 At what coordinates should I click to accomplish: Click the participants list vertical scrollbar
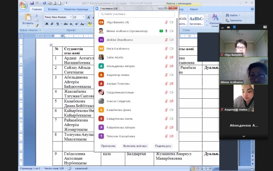coord(177,74)
